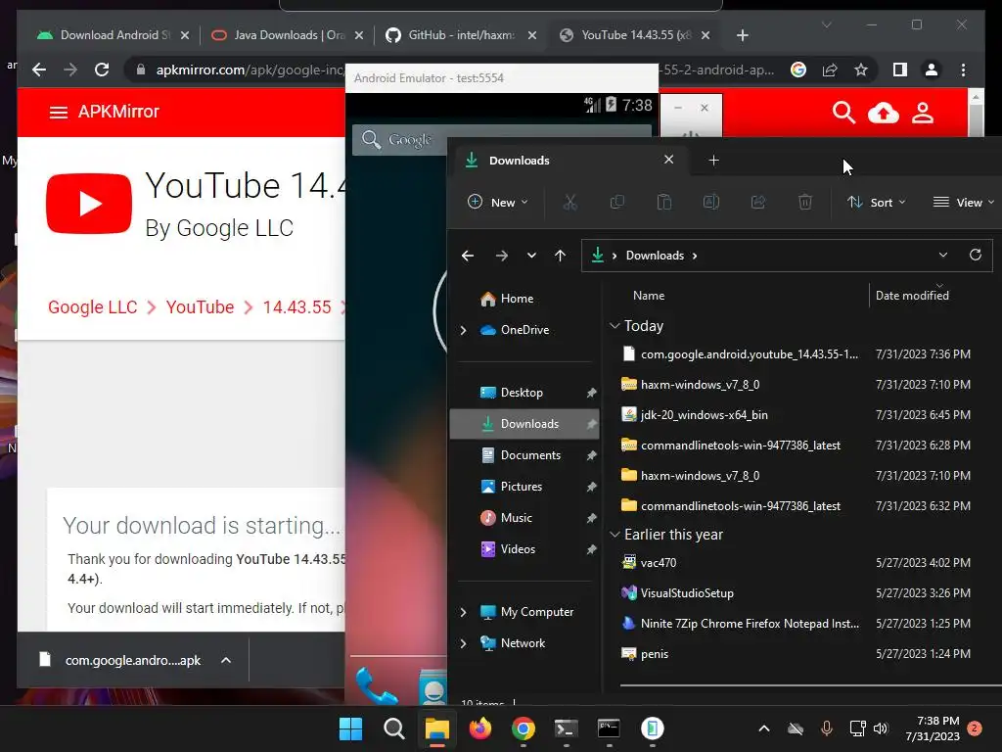
Task: Open the View dropdown in File Explorer
Action: pos(964,203)
